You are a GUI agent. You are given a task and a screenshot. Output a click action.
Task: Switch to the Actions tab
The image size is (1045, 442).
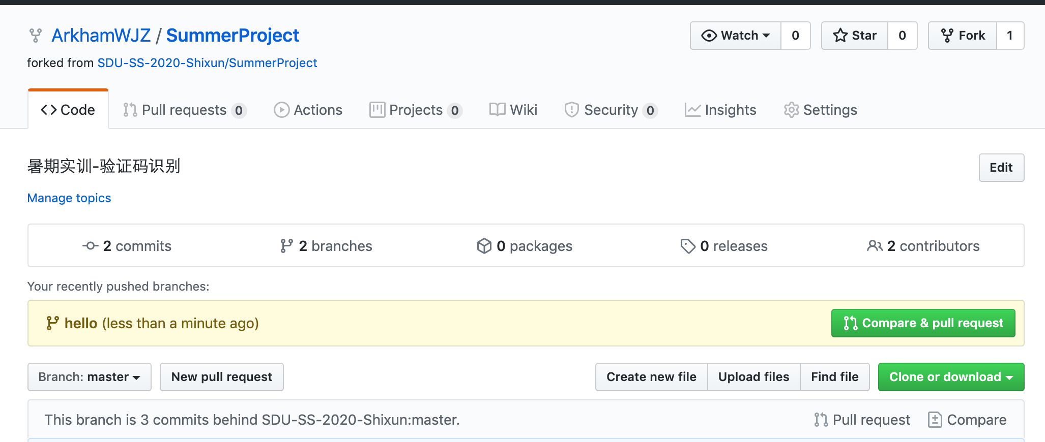(x=308, y=110)
